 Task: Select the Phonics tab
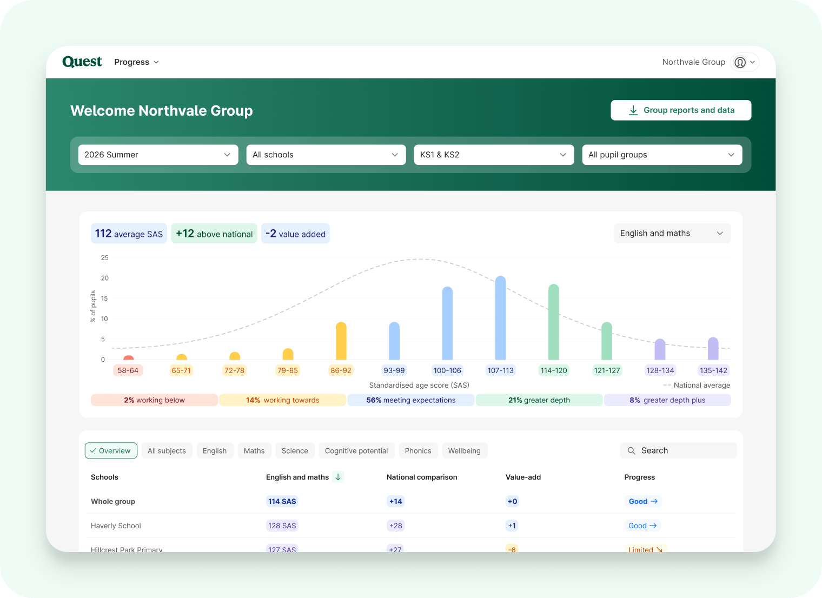(x=418, y=450)
